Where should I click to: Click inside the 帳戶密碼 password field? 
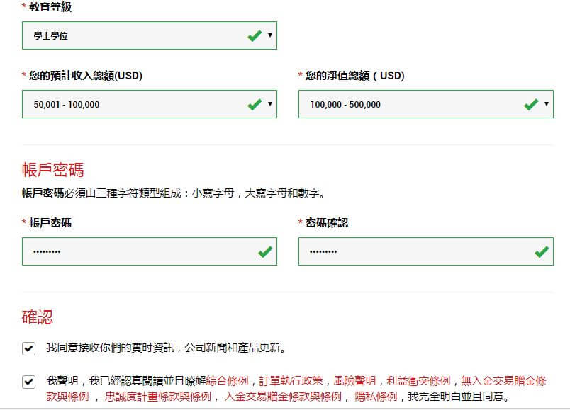(x=128, y=251)
